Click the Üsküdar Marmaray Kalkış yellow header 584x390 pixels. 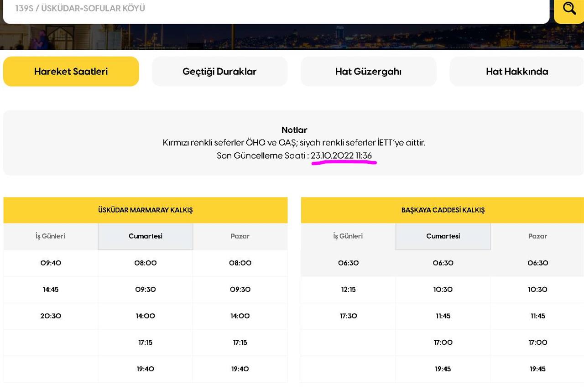(x=145, y=210)
